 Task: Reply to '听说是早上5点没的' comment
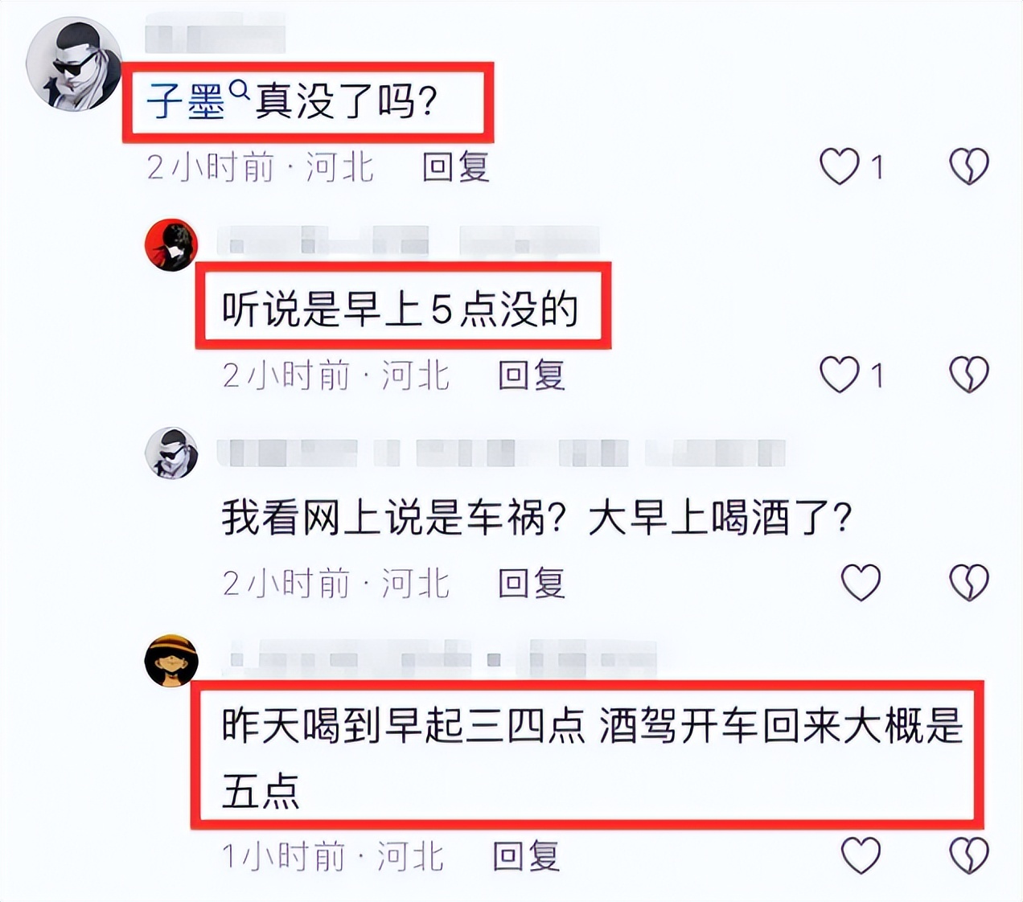click(x=532, y=375)
